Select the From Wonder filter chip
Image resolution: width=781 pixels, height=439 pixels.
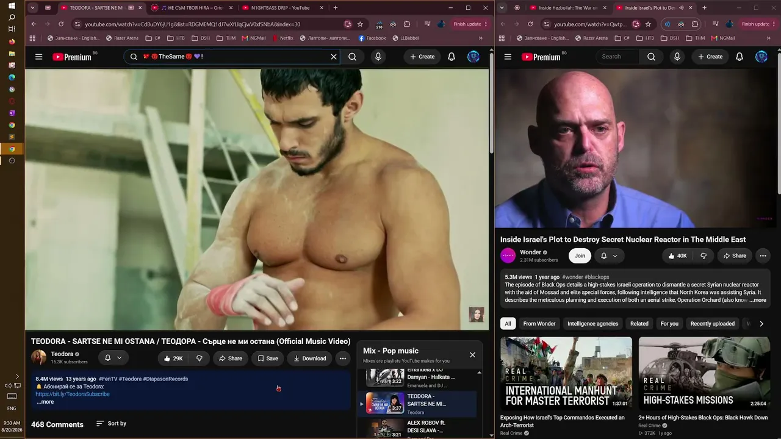click(x=539, y=324)
